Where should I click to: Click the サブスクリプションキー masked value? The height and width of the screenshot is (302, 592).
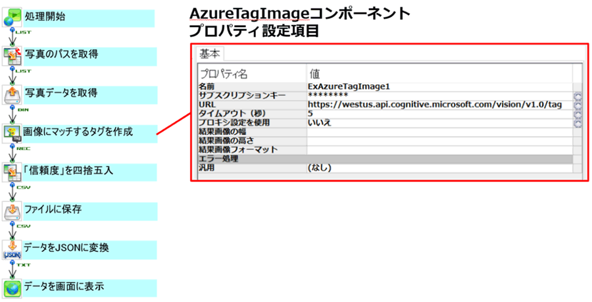pos(439,96)
